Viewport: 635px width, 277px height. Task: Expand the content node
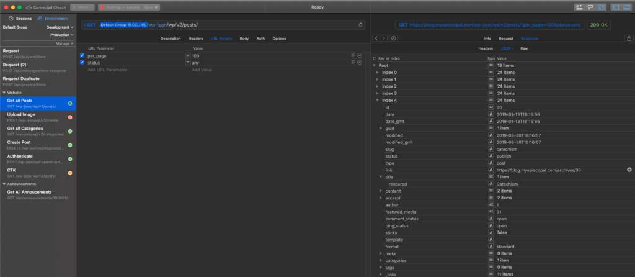coord(381,191)
